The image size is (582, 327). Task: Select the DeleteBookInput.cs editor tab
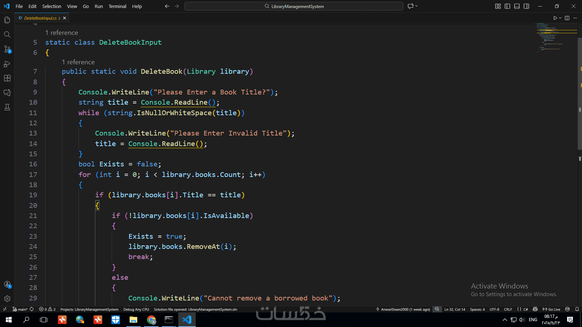(x=41, y=18)
